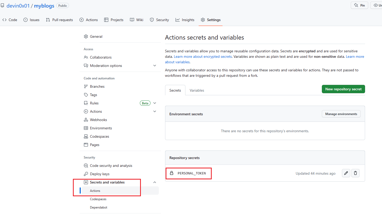The image size is (382, 215).
Task: Select Dependabot under Secrets and variables
Action: pos(98,207)
